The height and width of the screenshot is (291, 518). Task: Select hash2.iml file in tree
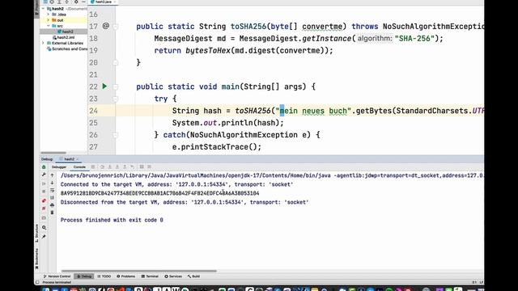coord(63,38)
